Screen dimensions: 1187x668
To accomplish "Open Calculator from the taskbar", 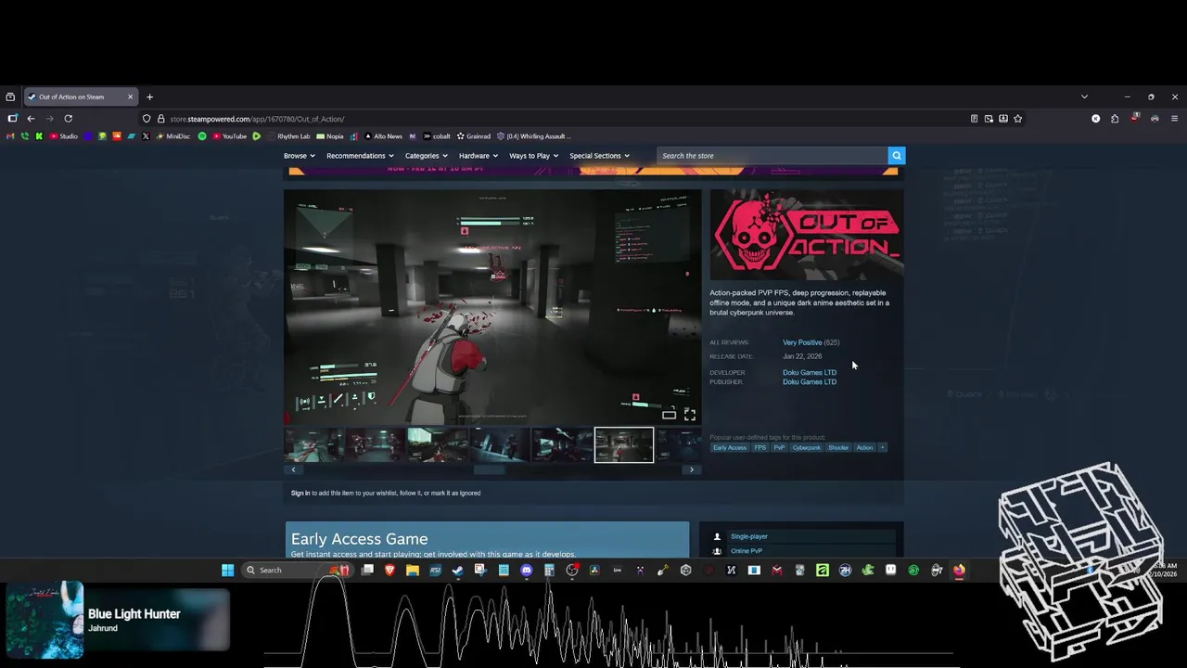I will (x=549, y=570).
